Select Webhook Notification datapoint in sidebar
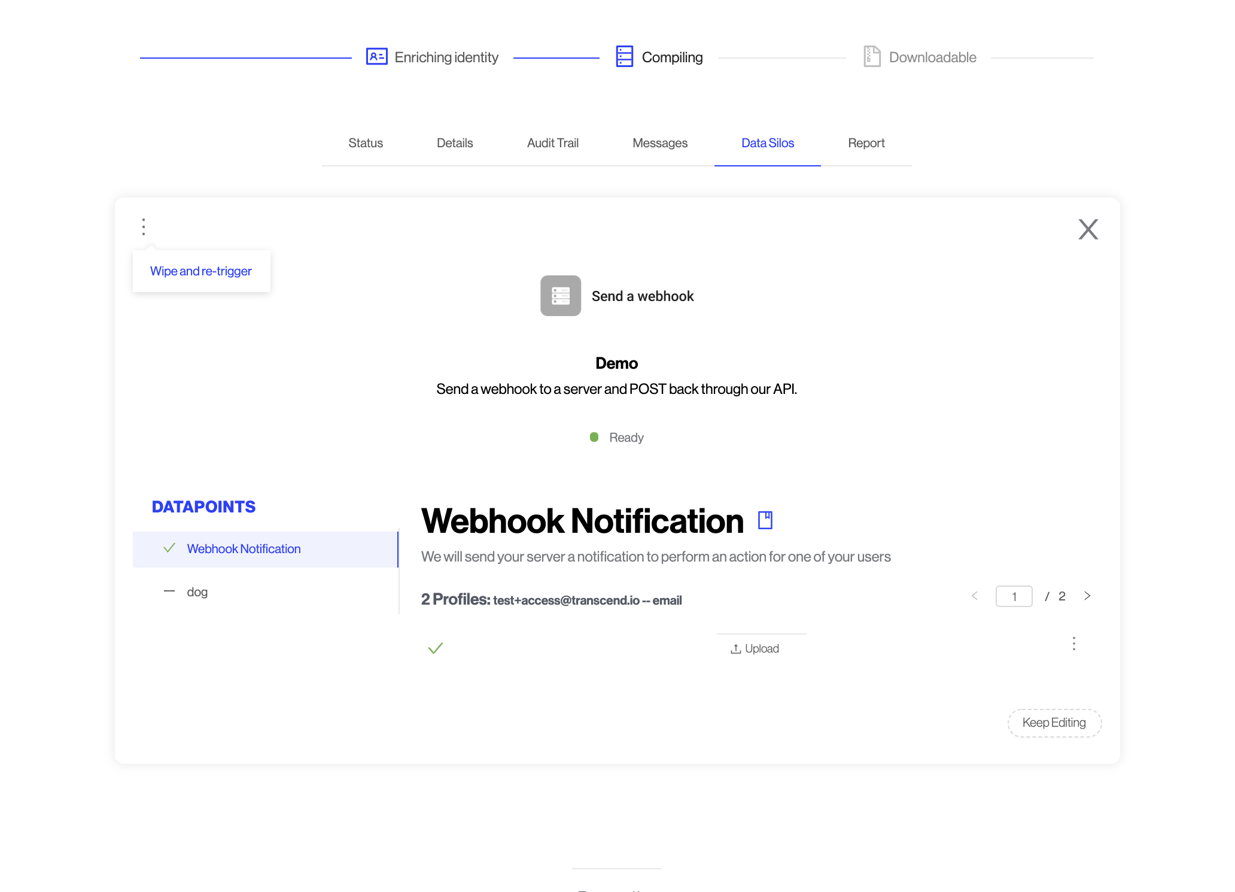 point(265,549)
